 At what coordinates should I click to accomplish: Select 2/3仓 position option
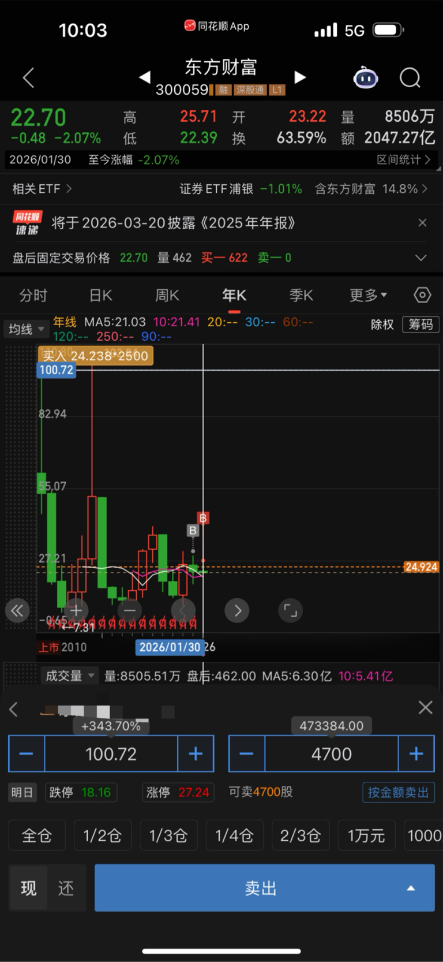point(300,836)
